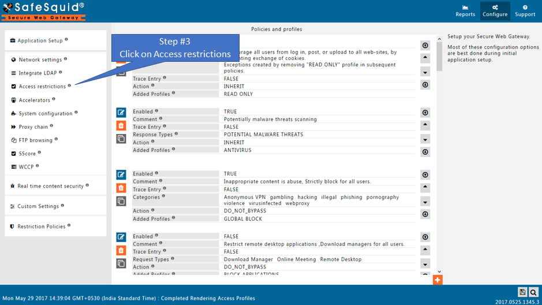Show info tooltip for Network settings
Screen dimensions: 542x305
point(65,59)
